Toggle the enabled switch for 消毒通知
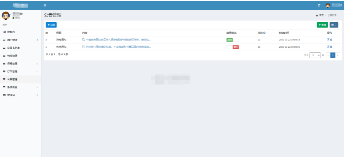This screenshot has width=345, height=159. 232,40
